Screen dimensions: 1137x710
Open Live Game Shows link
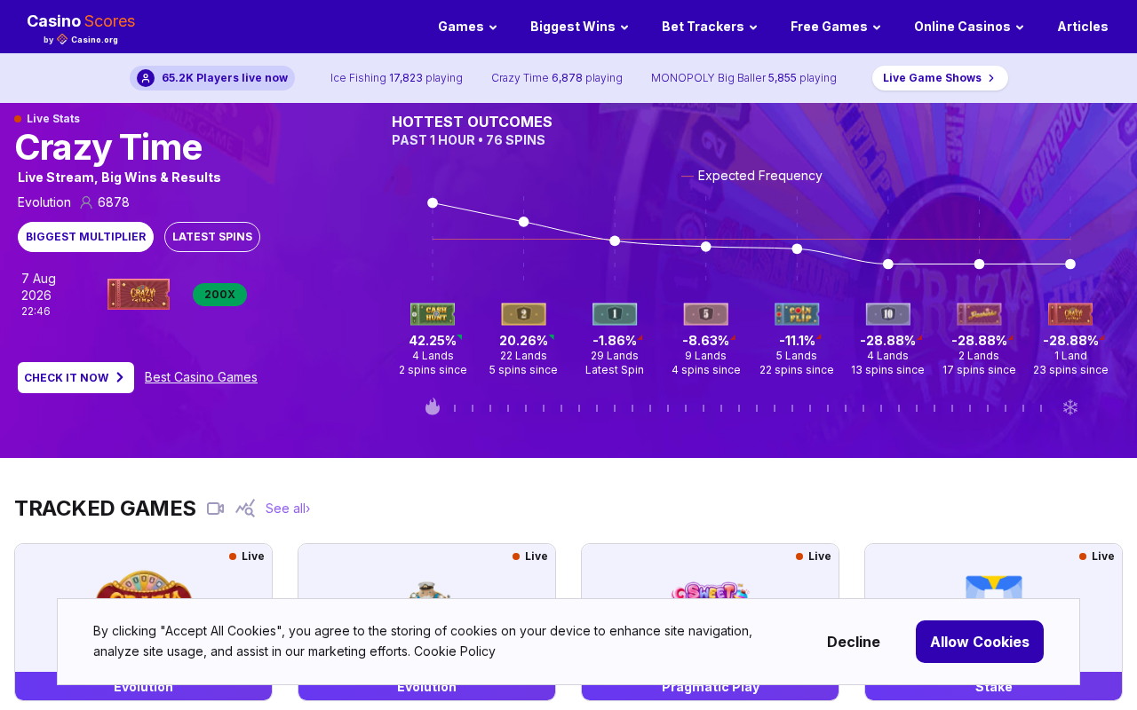click(x=940, y=78)
